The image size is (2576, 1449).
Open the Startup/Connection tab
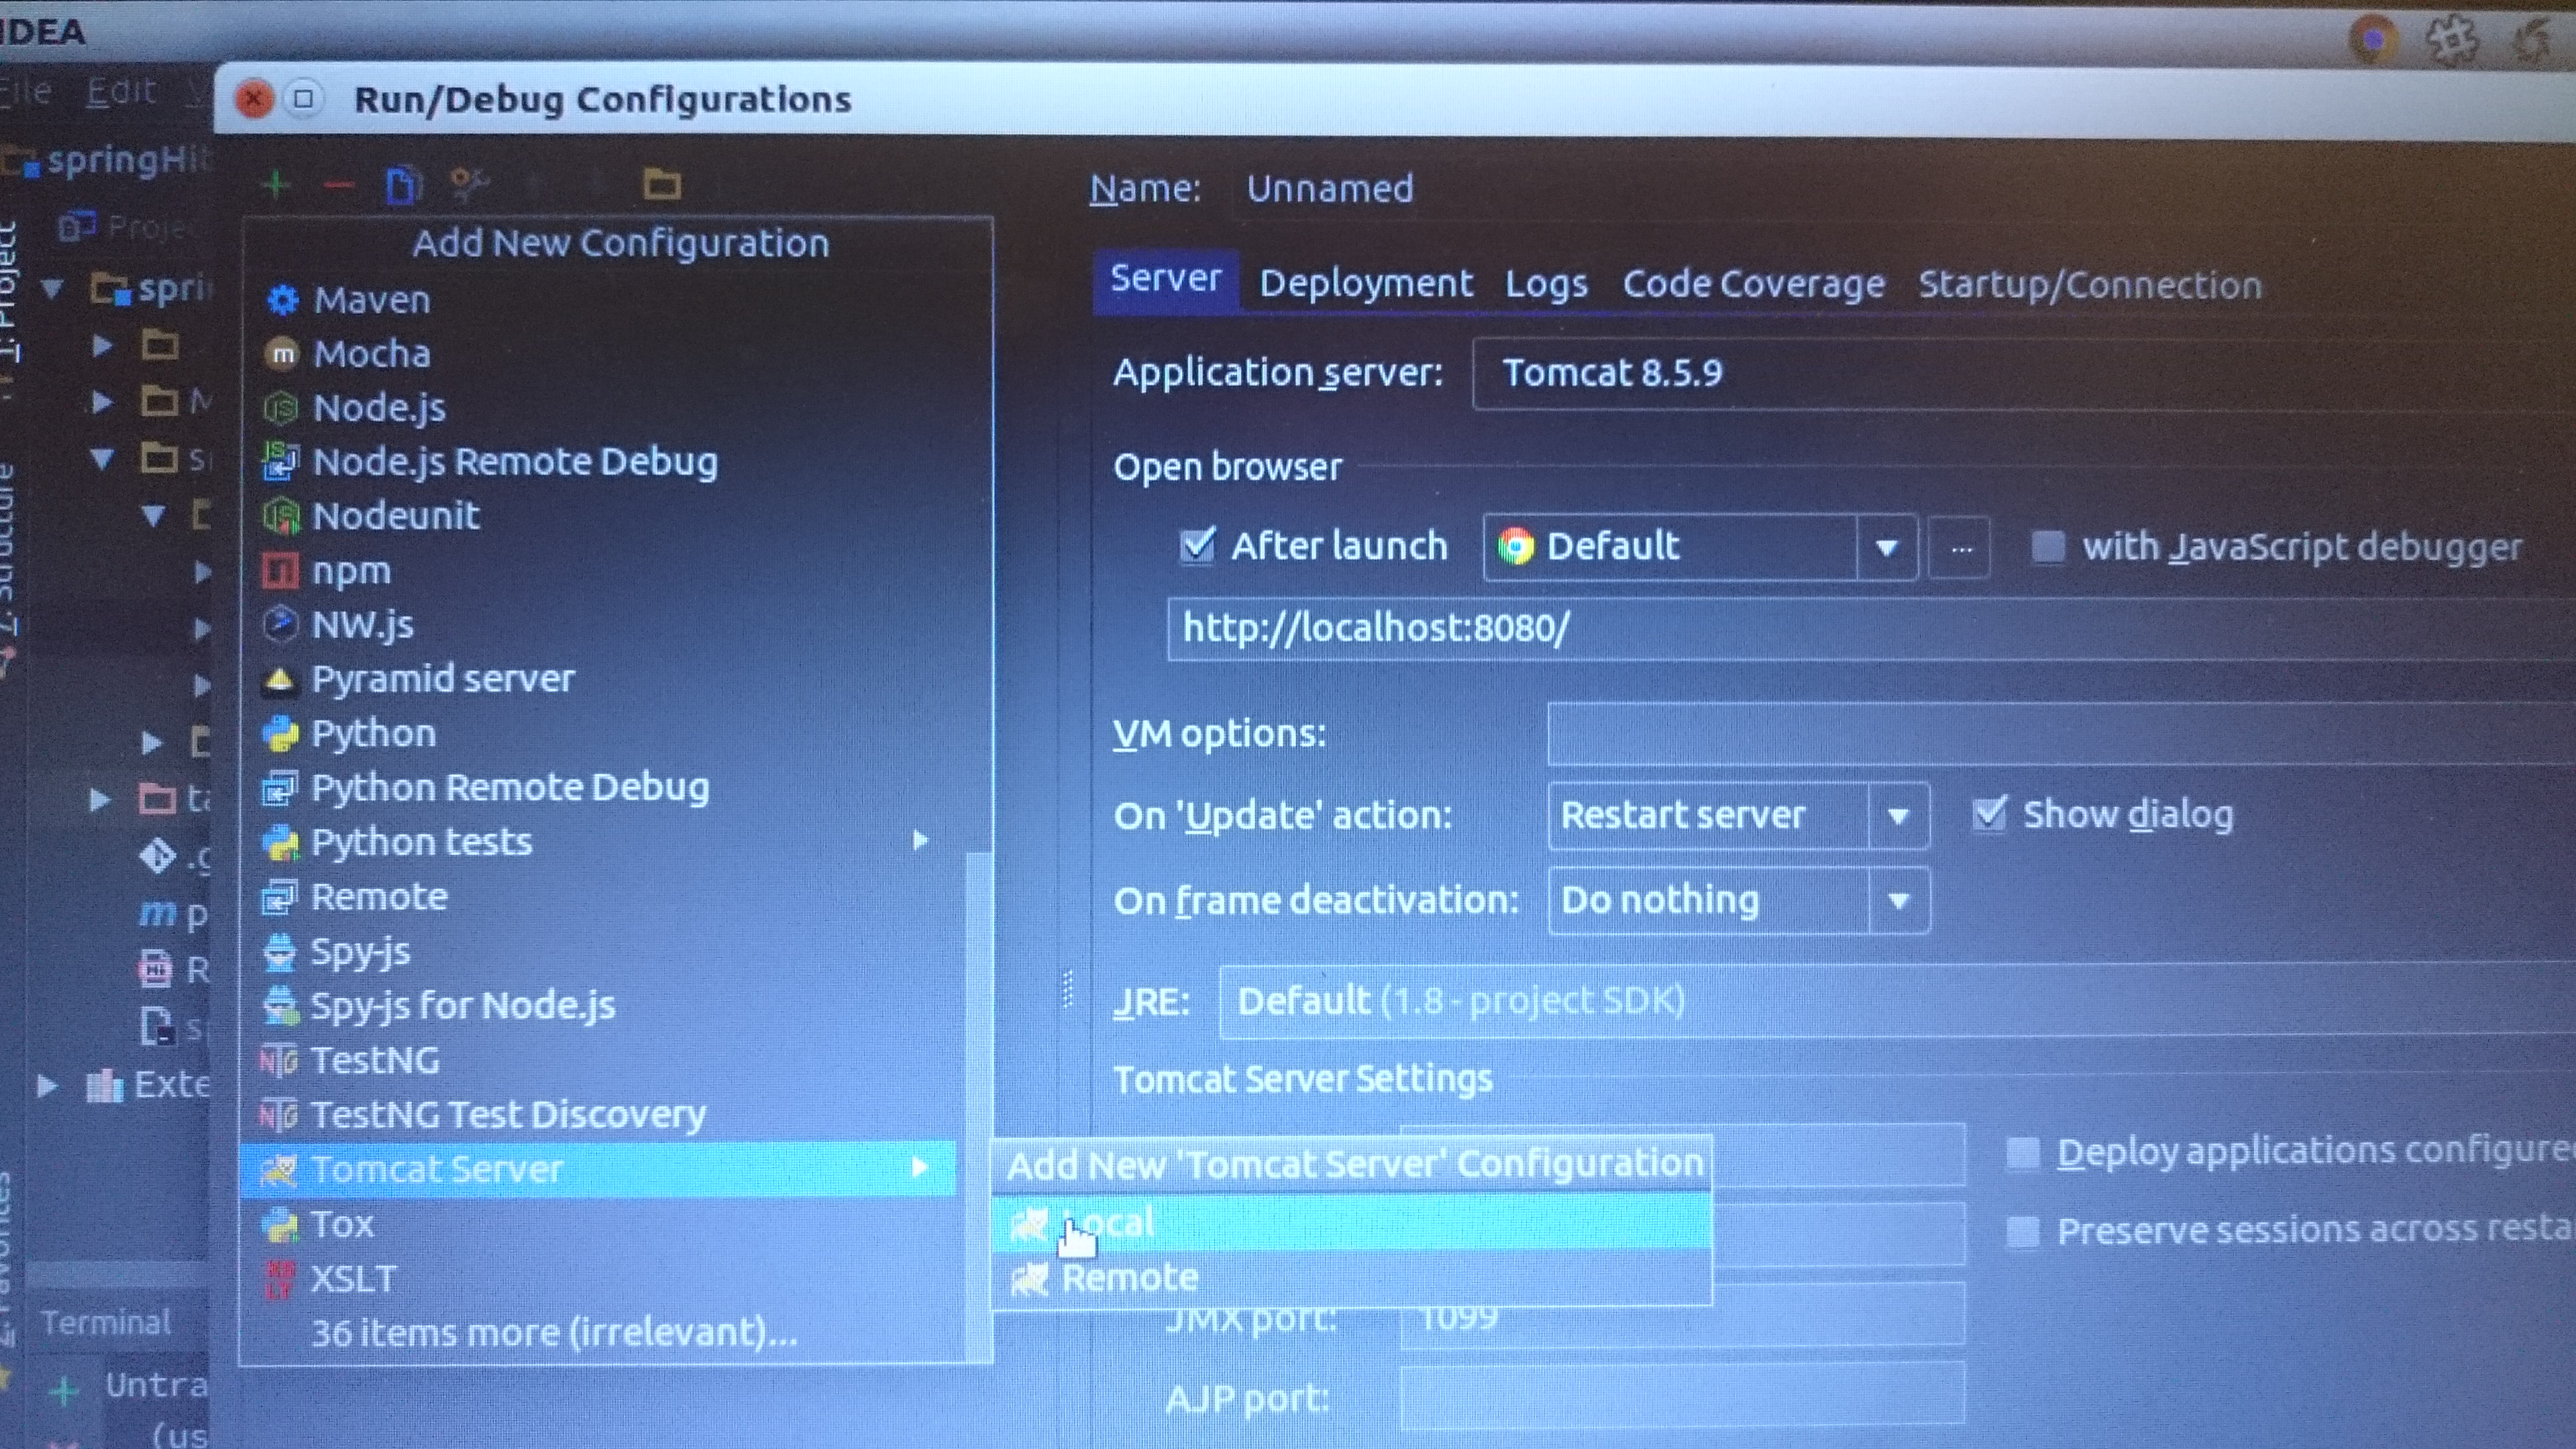point(2089,285)
